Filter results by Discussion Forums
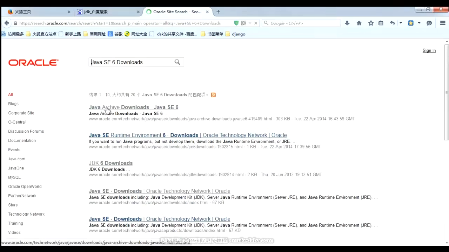The height and width of the screenshot is (252, 449). click(26, 131)
